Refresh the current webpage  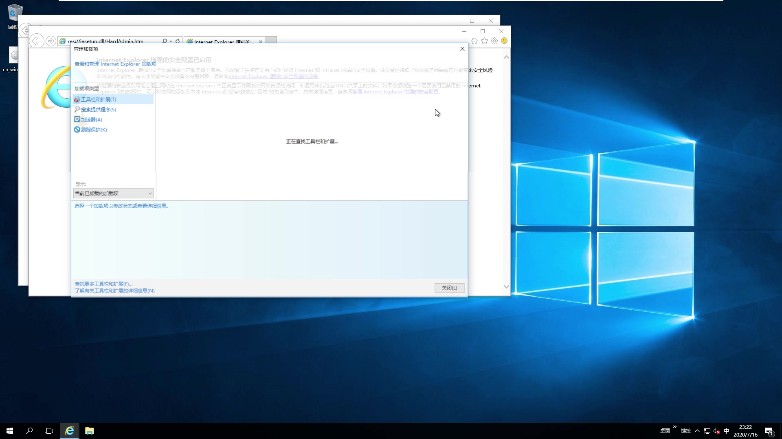click(178, 41)
